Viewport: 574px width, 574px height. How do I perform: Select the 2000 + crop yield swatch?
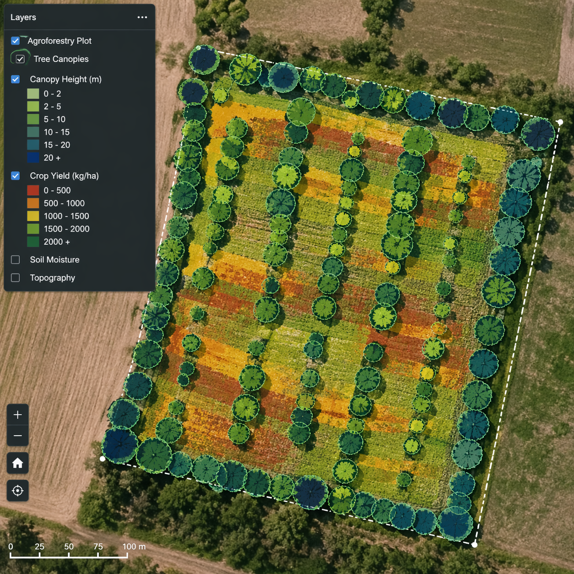pyautogui.click(x=33, y=242)
